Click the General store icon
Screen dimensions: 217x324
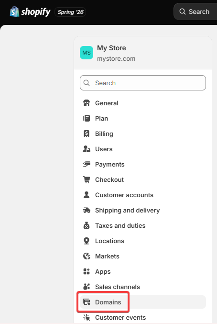87,103
